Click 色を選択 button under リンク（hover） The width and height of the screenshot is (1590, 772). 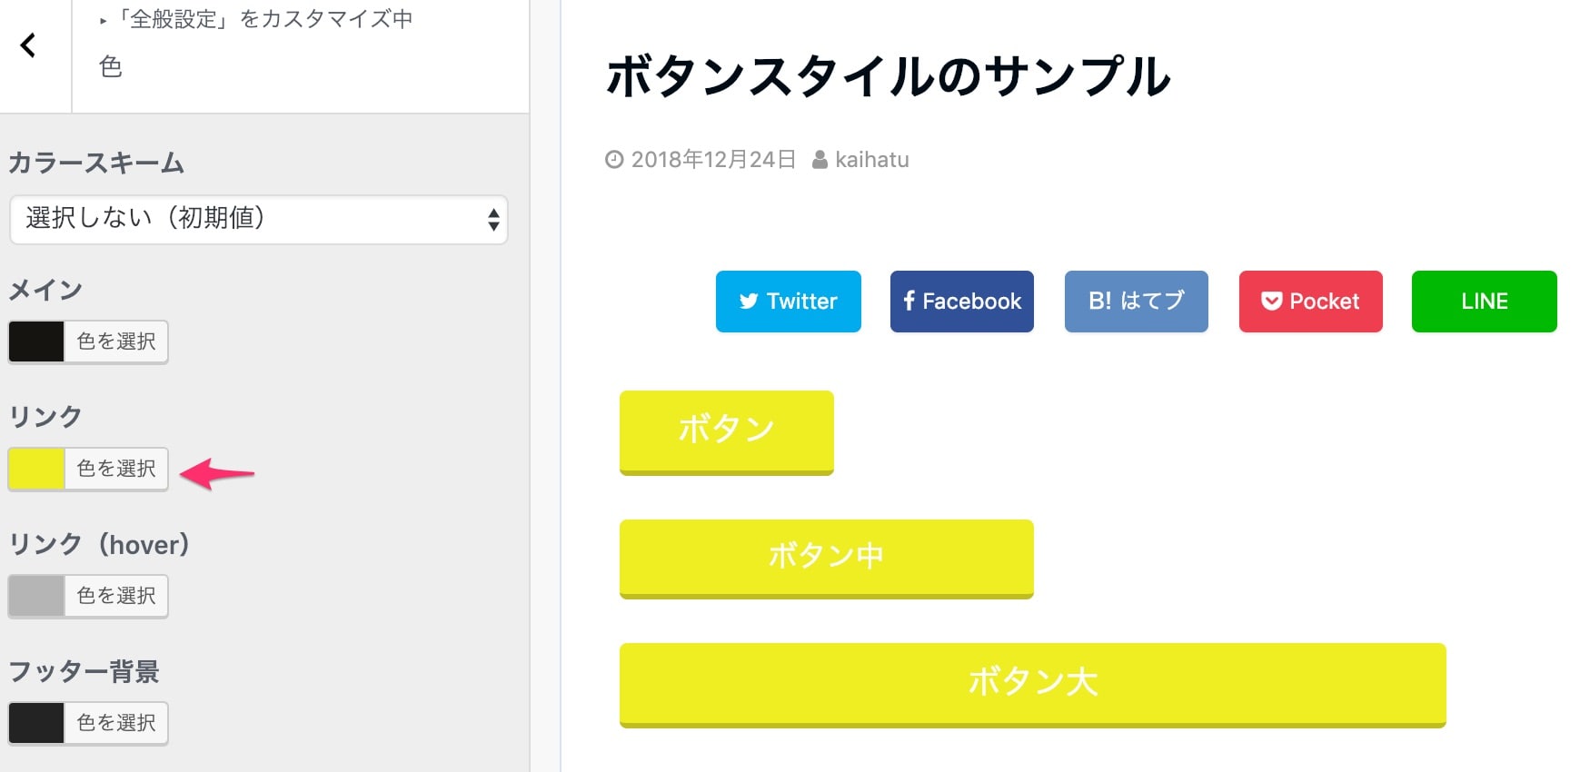pos(116,596)
